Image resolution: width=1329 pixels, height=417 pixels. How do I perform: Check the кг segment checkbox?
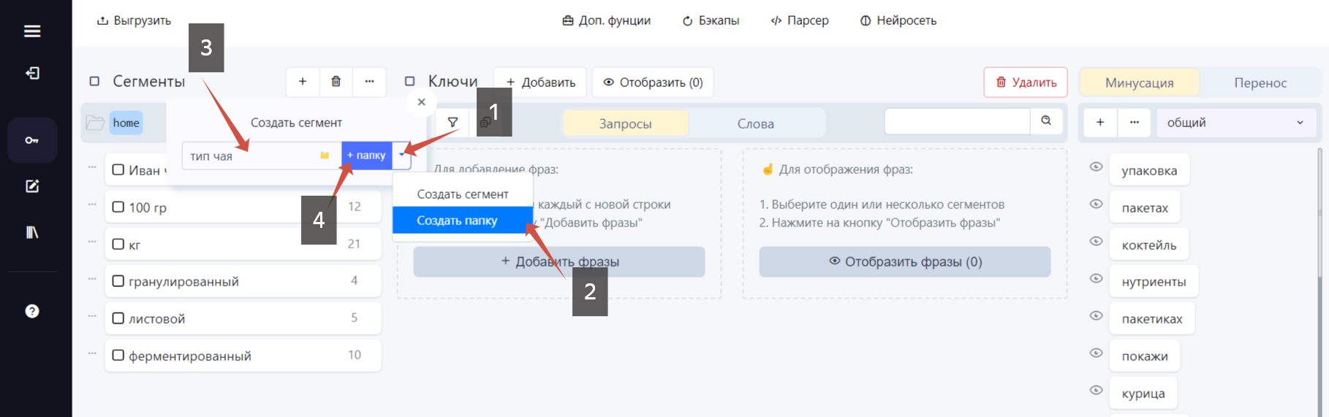[x=118, y=244]
